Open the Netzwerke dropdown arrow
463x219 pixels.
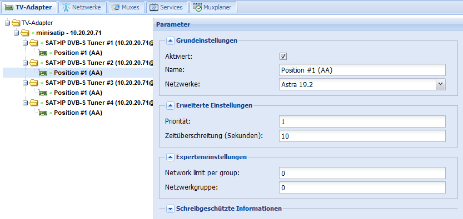click(x=441, y=84)
